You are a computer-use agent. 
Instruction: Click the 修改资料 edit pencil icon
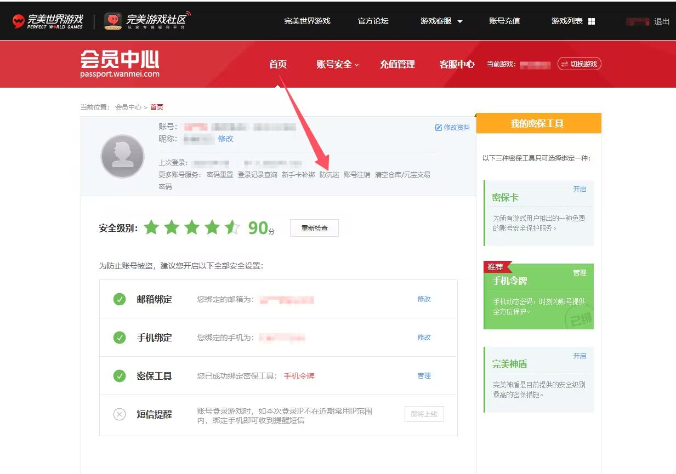pos(438,128)
